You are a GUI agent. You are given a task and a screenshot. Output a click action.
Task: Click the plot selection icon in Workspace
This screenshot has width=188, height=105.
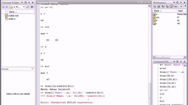[x=172, y=6]
